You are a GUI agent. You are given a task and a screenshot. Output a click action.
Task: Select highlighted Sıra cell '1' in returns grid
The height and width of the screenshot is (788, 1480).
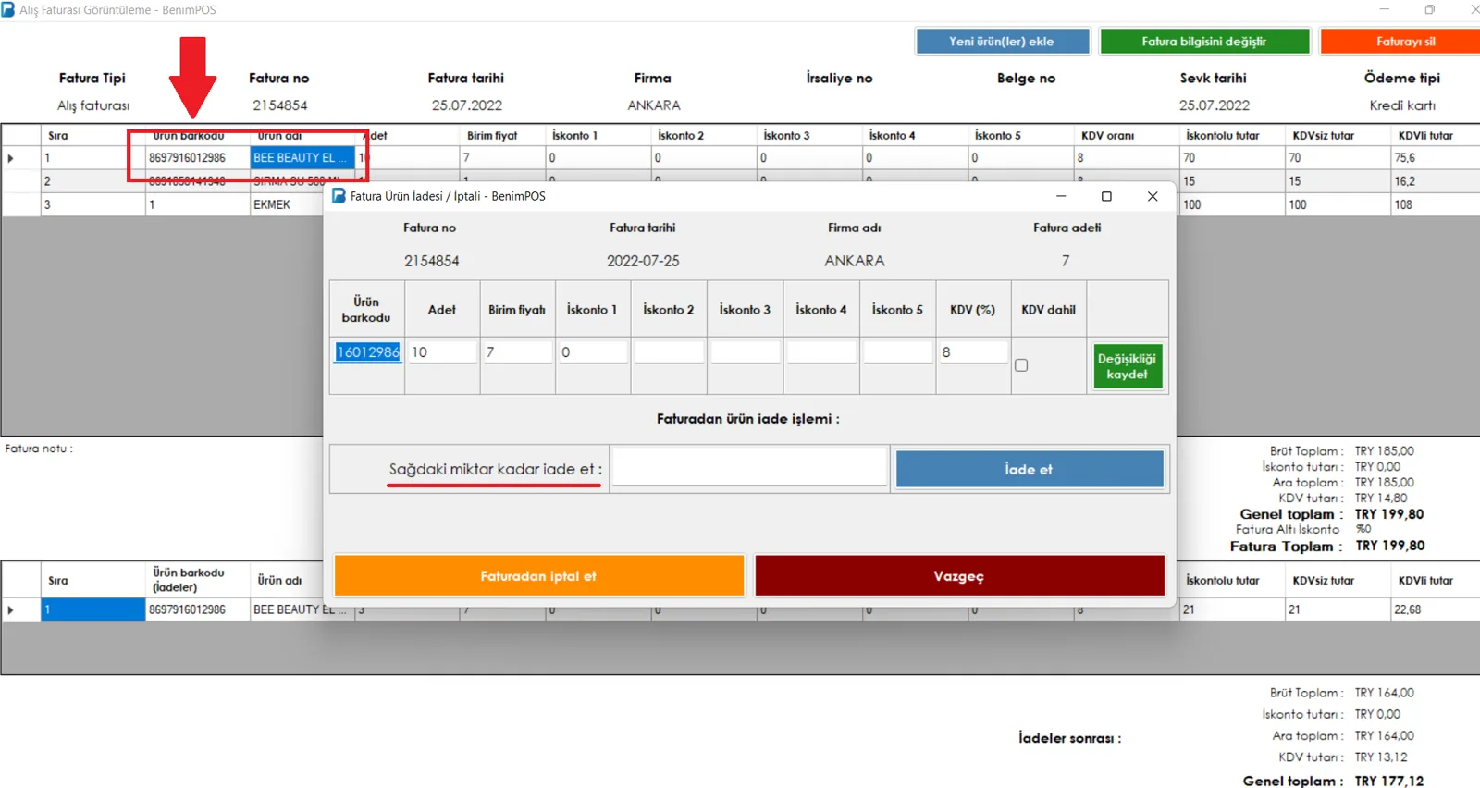[x=92, y=609]
